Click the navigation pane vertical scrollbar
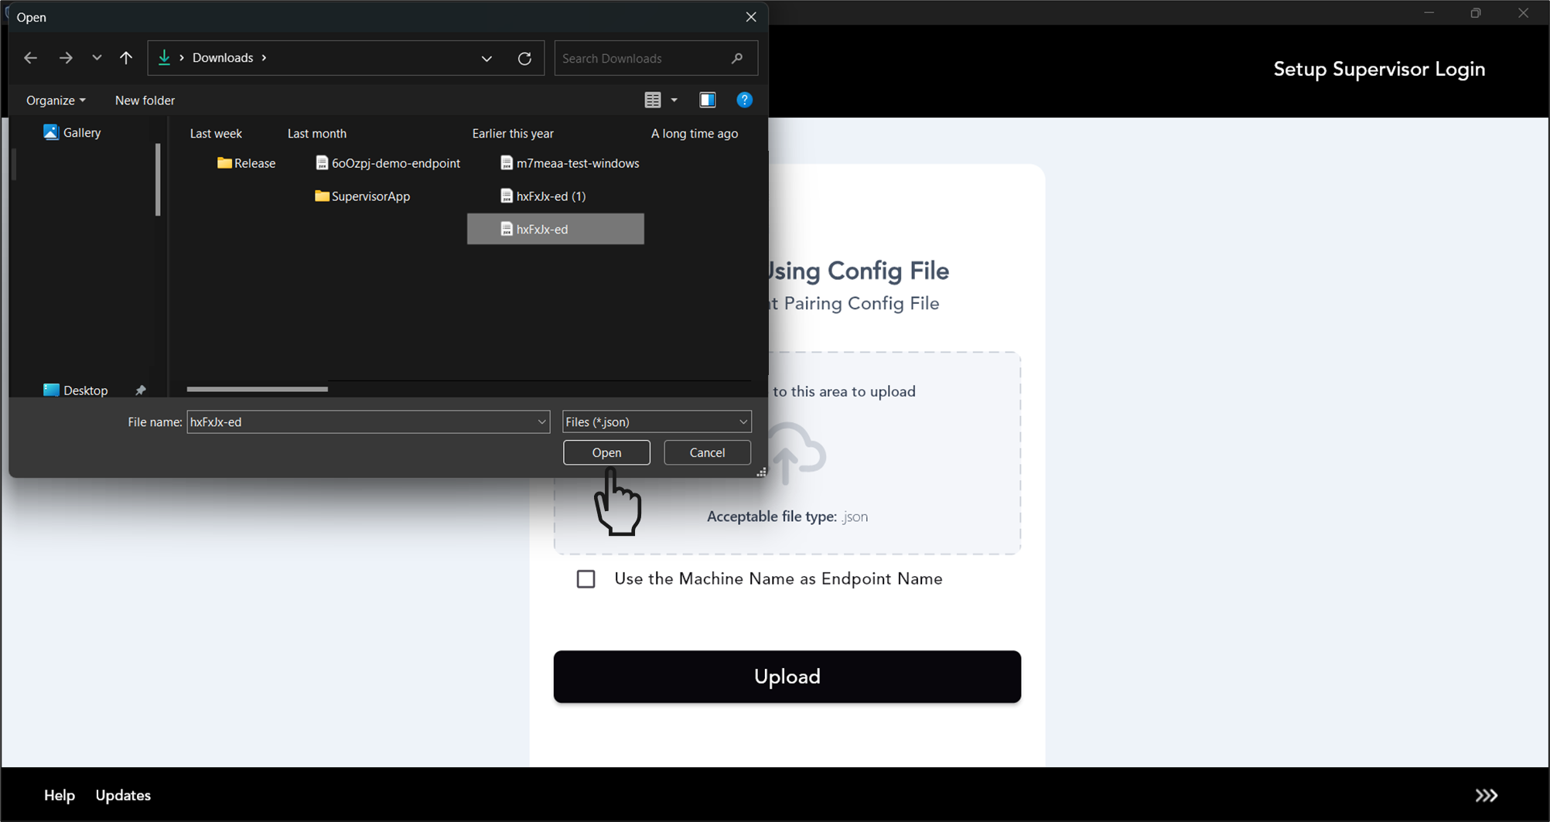Screen dimensions: 1550x822 [158, 179]
